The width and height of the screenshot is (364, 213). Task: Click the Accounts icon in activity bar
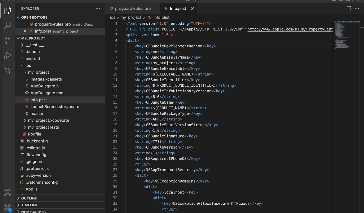point(8,193)
